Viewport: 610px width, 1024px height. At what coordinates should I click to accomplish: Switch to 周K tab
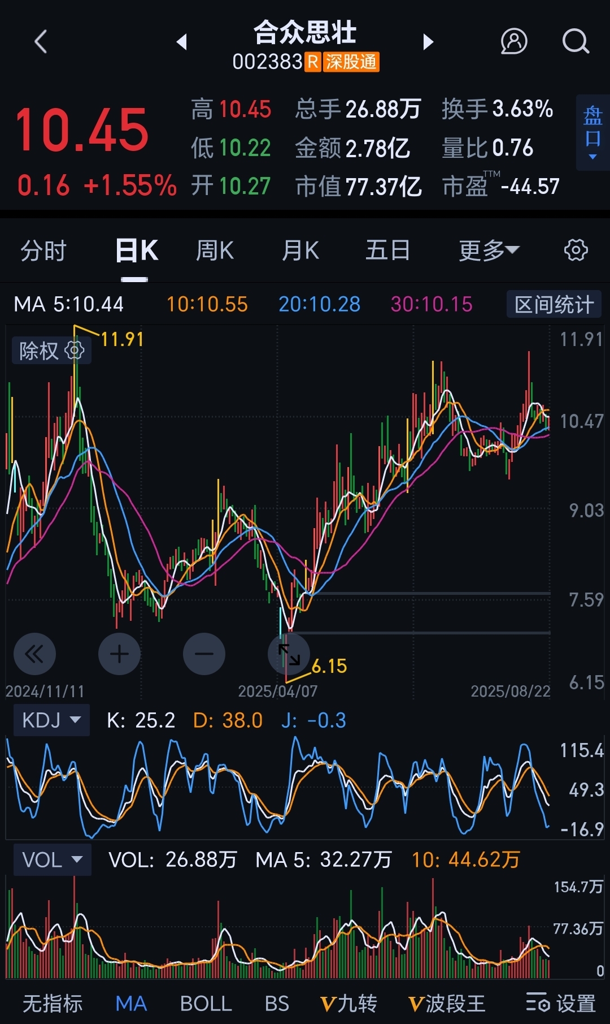pyautogui.click(x=215, y=250)
